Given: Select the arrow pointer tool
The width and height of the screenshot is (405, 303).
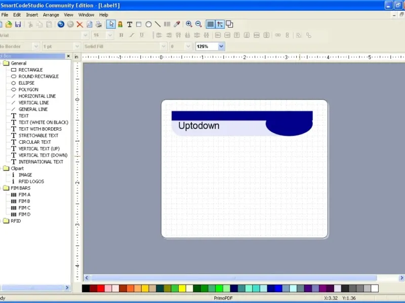Looking at the screenshot, I should 111,24.
